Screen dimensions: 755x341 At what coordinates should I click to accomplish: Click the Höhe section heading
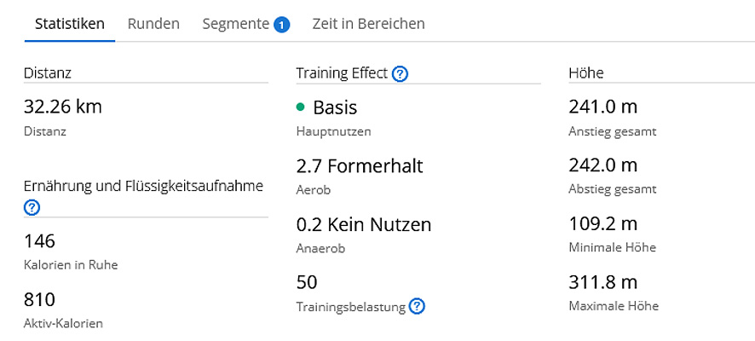pos(586,73)
